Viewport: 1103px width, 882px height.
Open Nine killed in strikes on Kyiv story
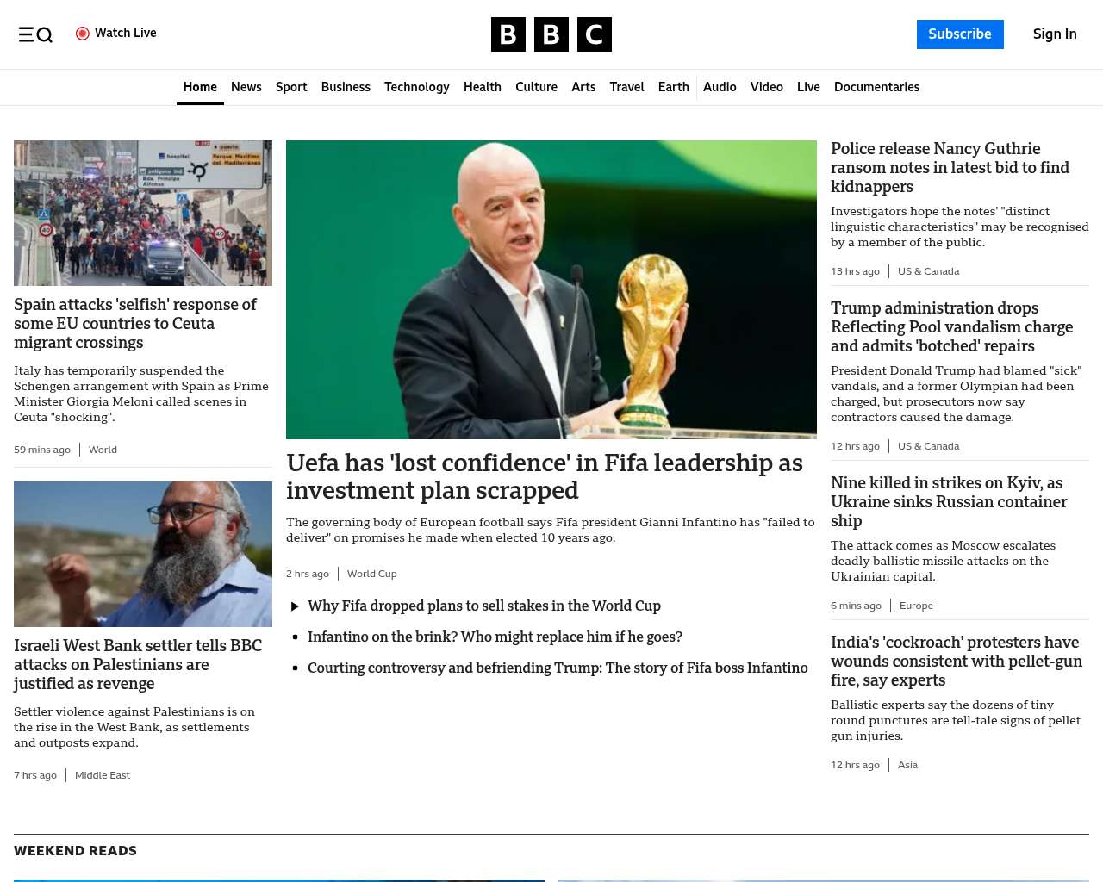(949, 502)
